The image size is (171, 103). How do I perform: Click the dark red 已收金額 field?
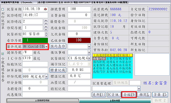(x=79, y=40)
